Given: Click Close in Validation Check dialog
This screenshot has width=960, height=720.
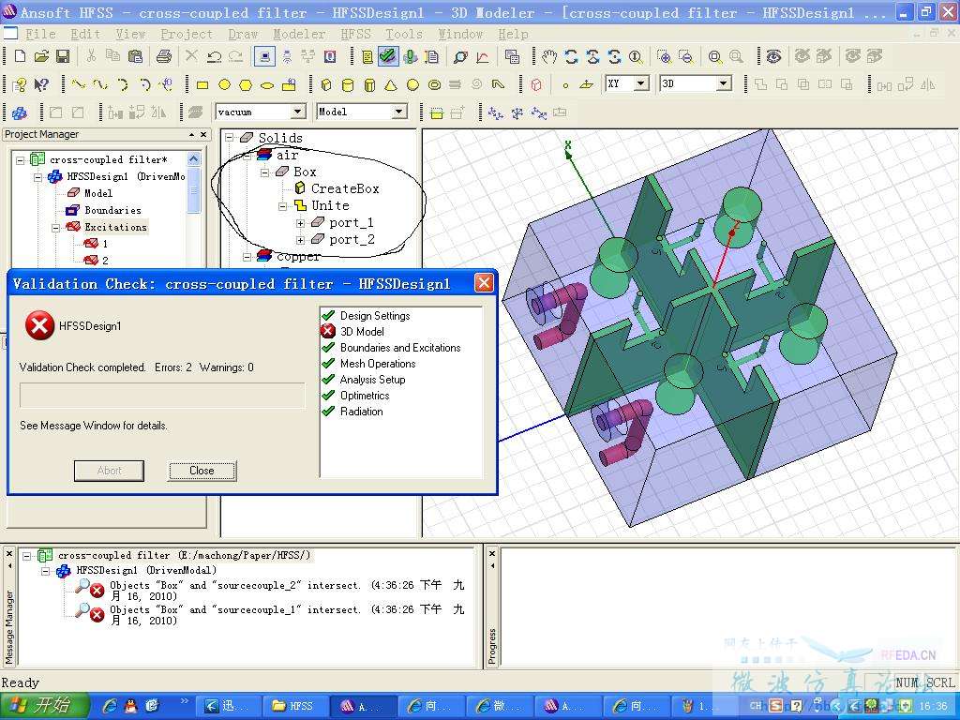Looking at the screenshot, I should click(202, 471).
